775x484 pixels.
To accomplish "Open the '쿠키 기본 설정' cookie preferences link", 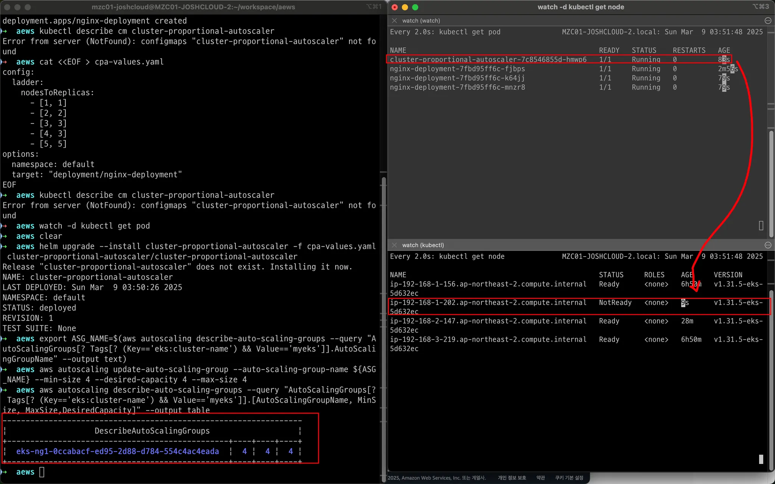I will tap(569, 478).
